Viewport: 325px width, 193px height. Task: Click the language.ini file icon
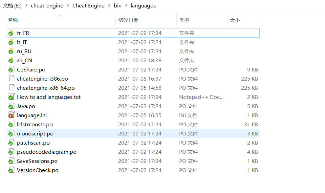tap(12, 115)
